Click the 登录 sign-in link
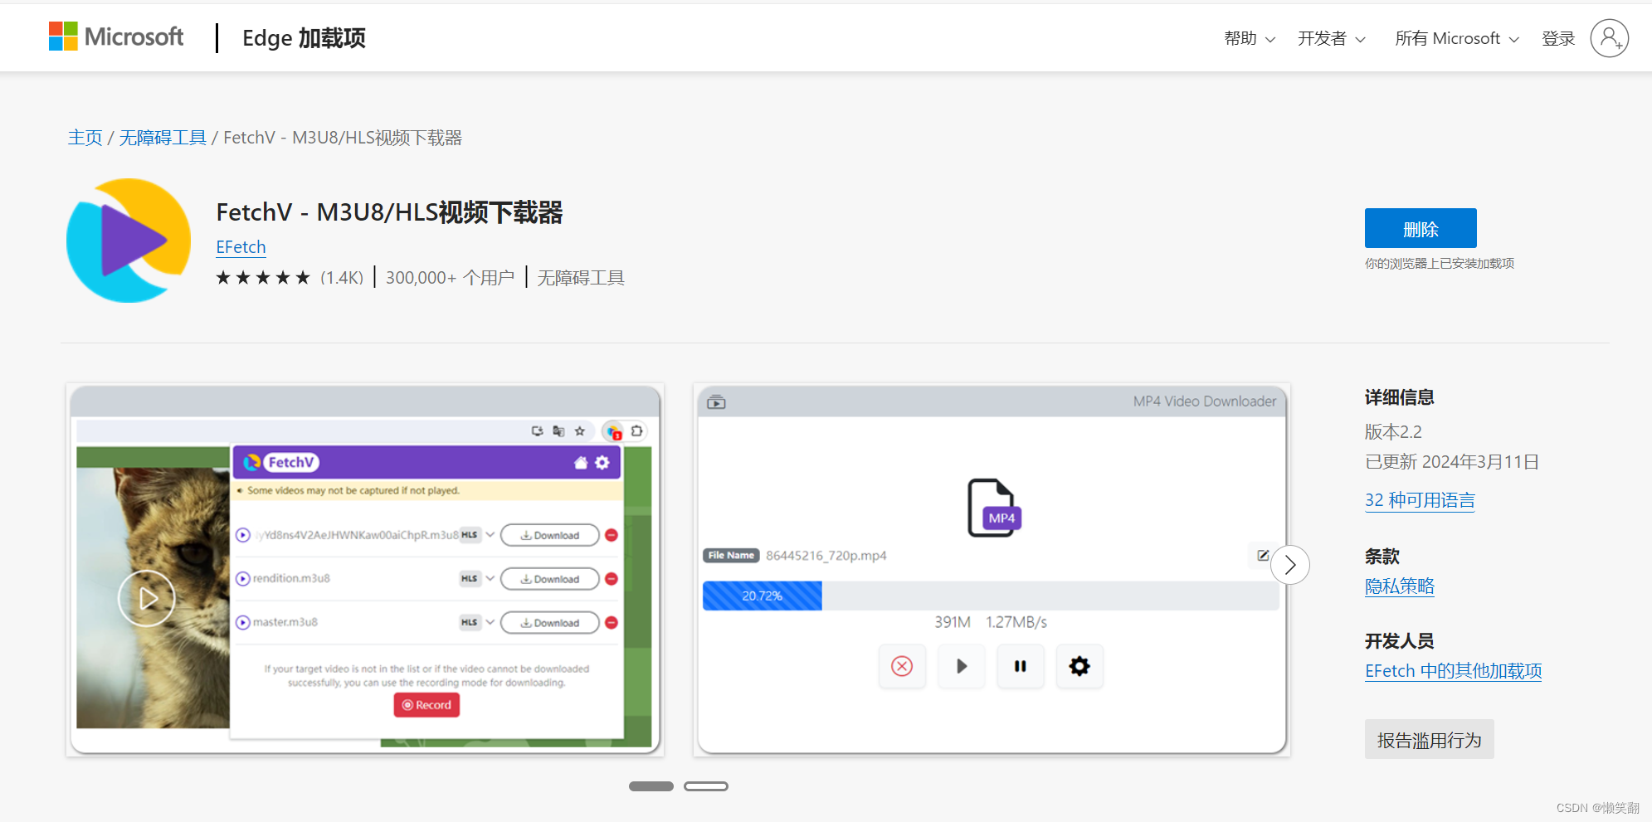This screenshot has width=1652, height=822. point(1558,38)
